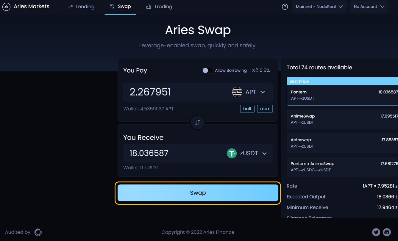The image size is (398, 241).
Task: Go to the Lending tab
Action: [81, 7]
